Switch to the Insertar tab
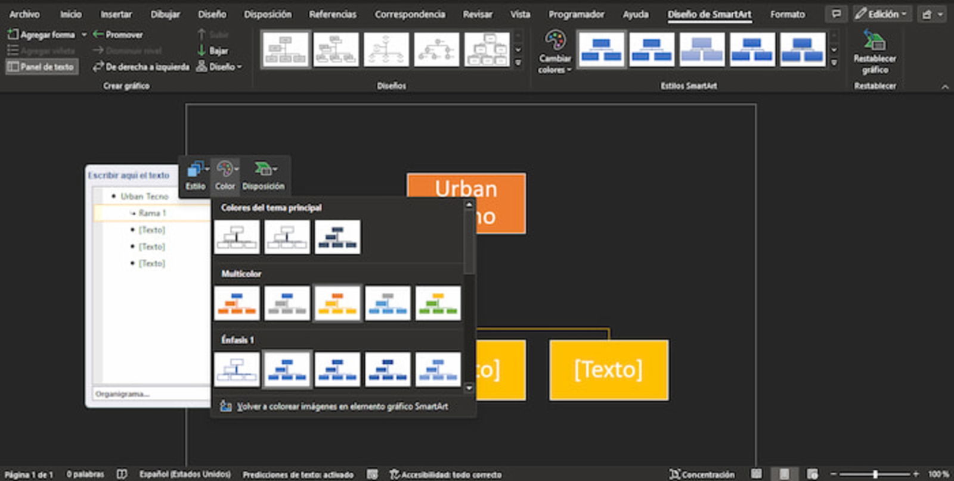The height and width of the screenshot is (481, 954). pos(116,14)
